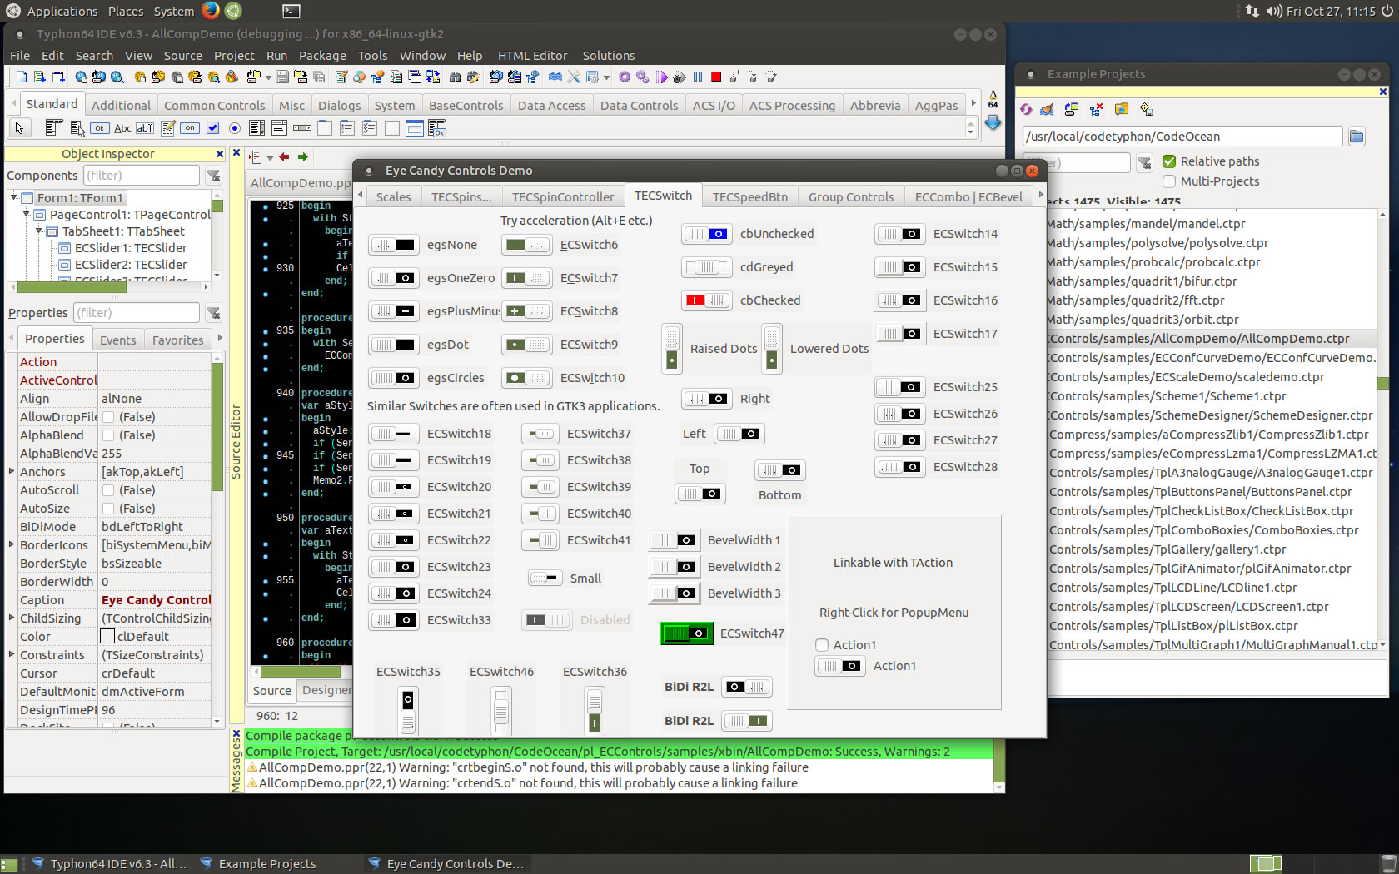This screenshot has width=1399, height=874.
Task: Click the red back arrow in source editor
Action: coord(285,156)
